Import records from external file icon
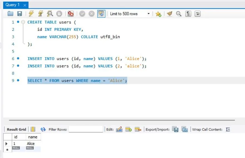The image size is (245, 158). tap(185, 129)
